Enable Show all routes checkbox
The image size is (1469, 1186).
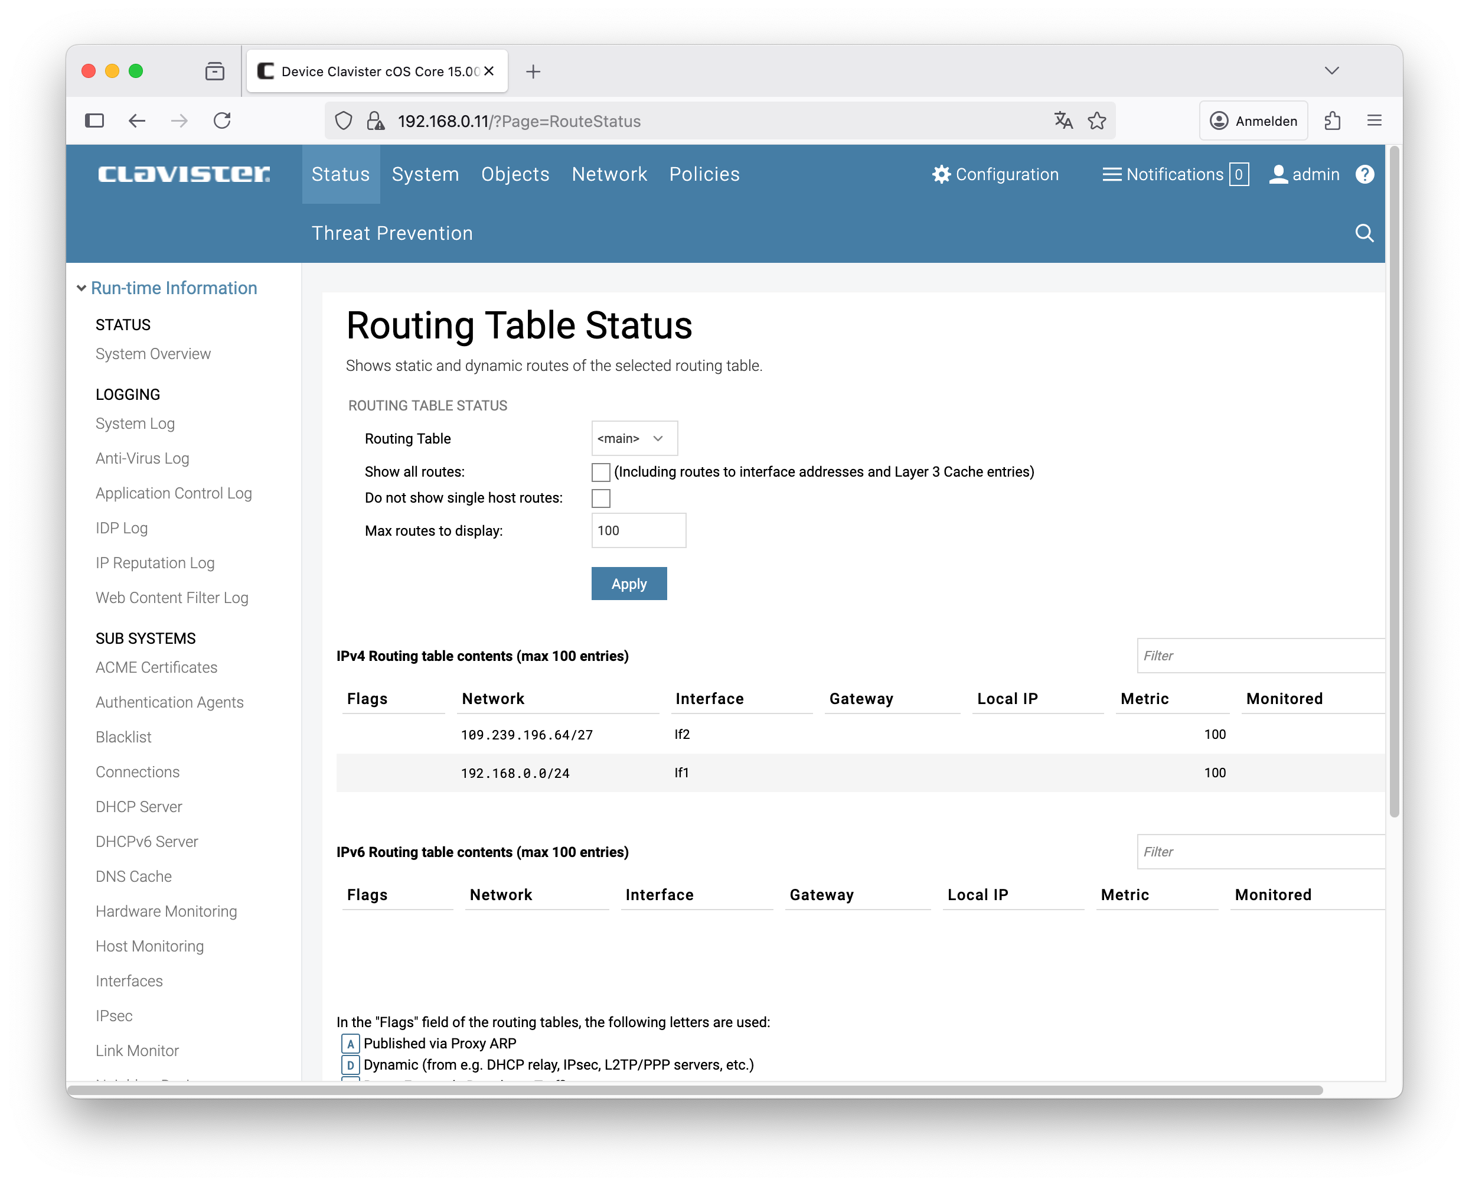click(x=600, y=472)
